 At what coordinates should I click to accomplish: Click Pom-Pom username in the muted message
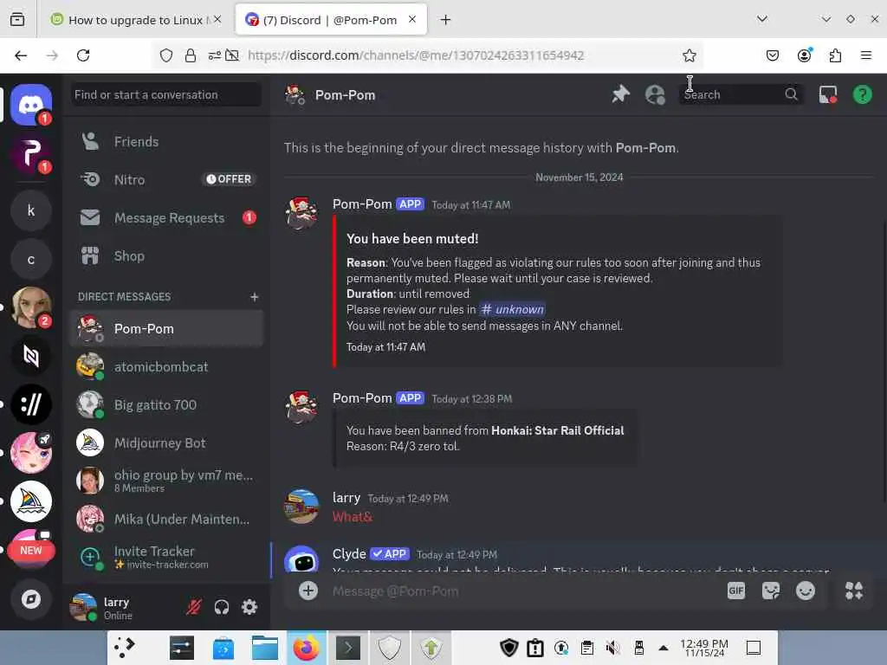[362, 204]
